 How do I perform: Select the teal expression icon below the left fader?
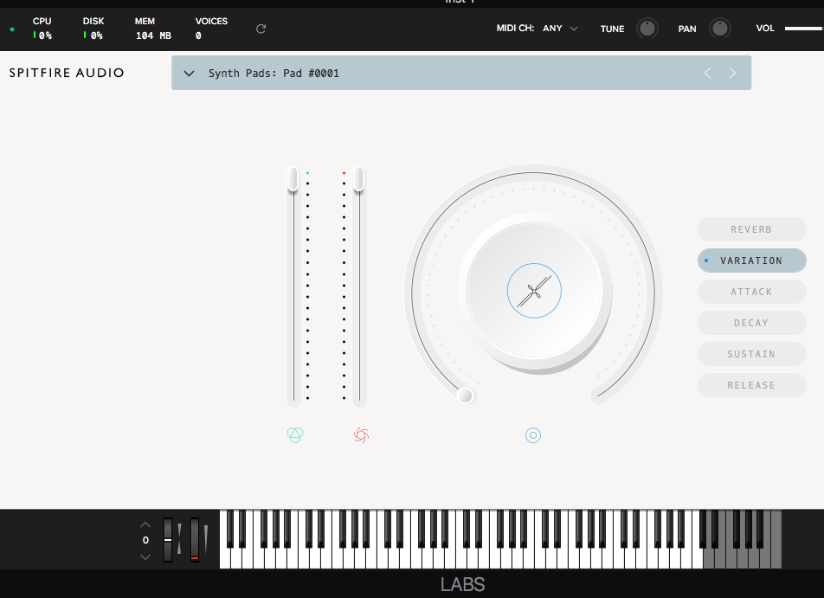(295, 435)
